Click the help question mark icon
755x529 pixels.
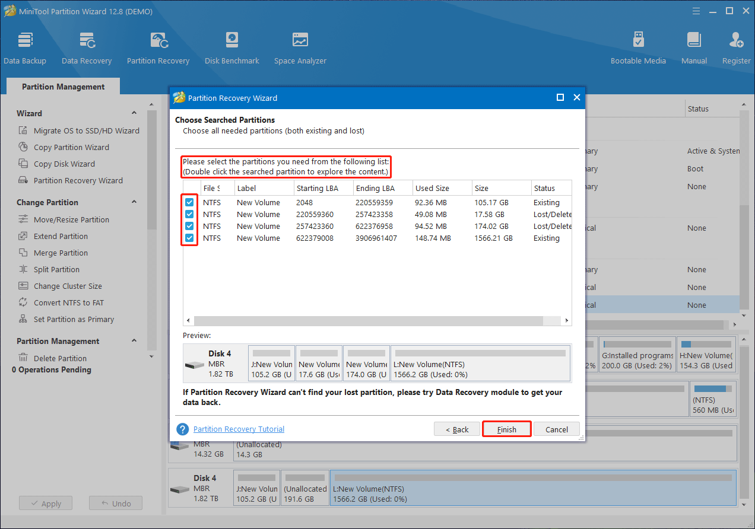[x=183, y=429]
